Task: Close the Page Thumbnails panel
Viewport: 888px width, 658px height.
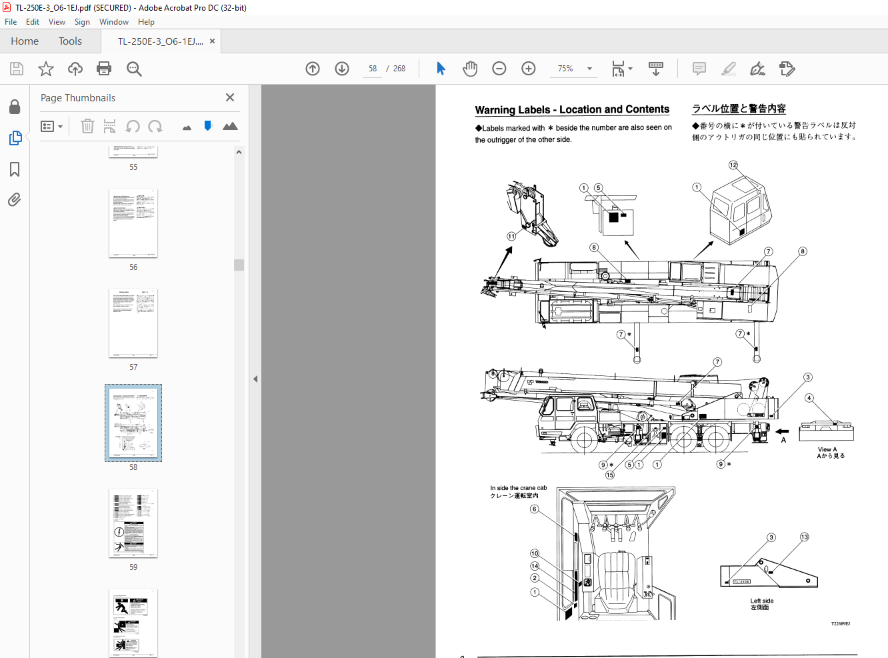Action: pyautogui.click(x=230, y=97)
